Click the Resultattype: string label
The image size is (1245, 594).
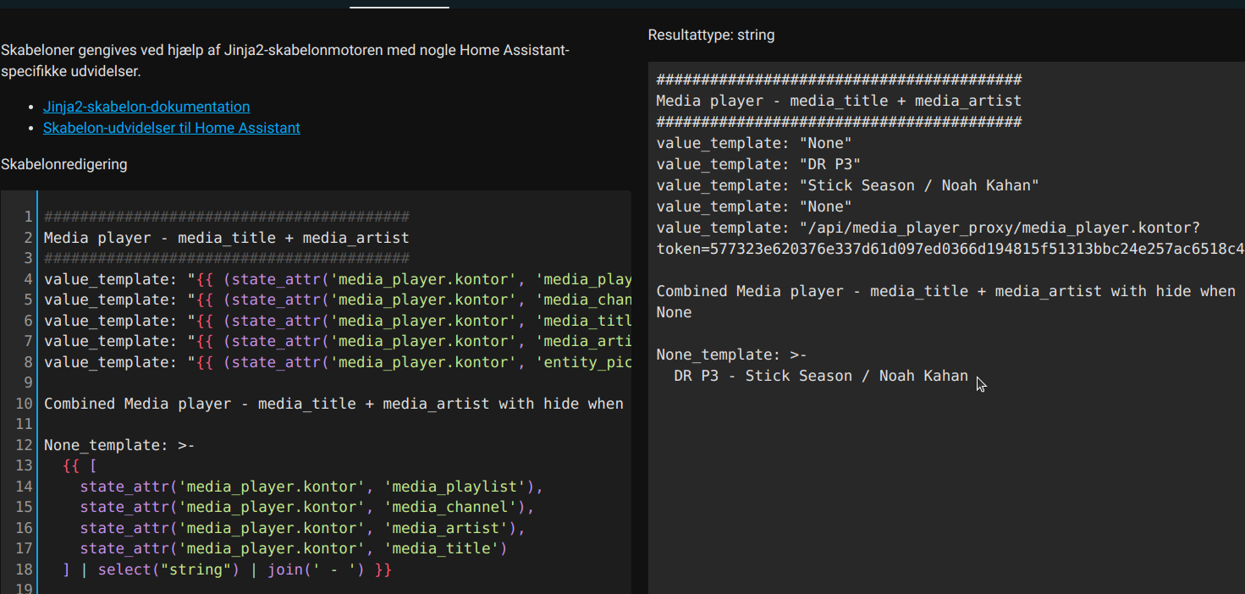click(711, 35)
